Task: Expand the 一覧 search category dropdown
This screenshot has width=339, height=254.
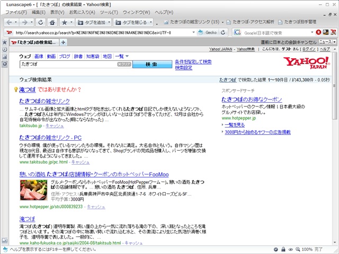Action: [x=120, y=56]
